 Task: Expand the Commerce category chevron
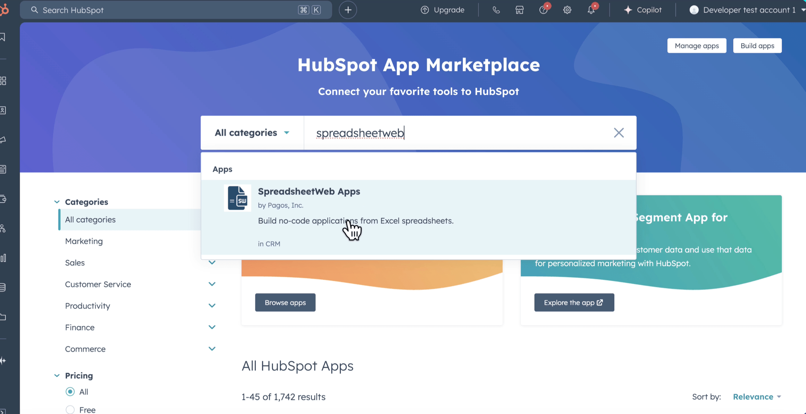[212, 349]
